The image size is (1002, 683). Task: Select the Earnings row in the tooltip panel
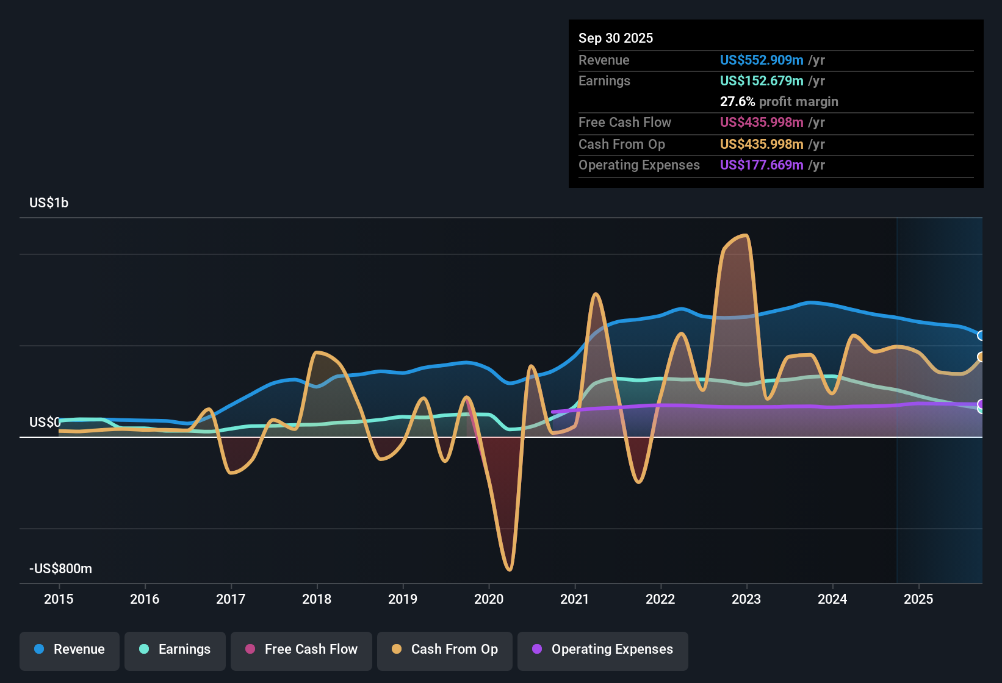(x=604, y=80)
